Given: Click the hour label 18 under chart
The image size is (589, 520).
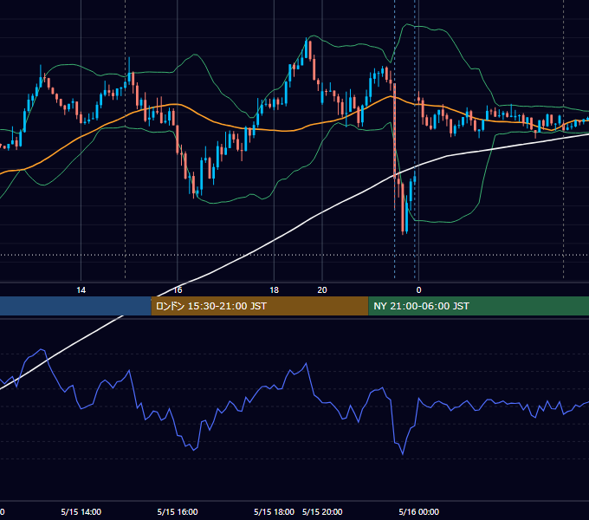Looking at the screenshot, I should (x=275, y=290).
